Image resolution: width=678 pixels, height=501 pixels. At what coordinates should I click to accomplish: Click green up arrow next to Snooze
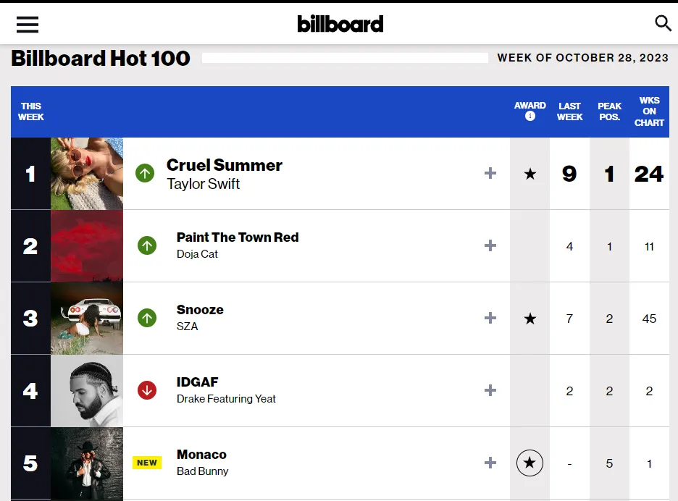click(147, 318)
